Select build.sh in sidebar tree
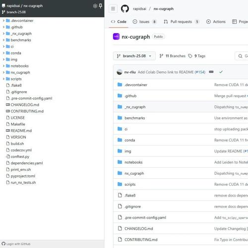The width and height of the screenshot is (248, 248). [17, 144]
